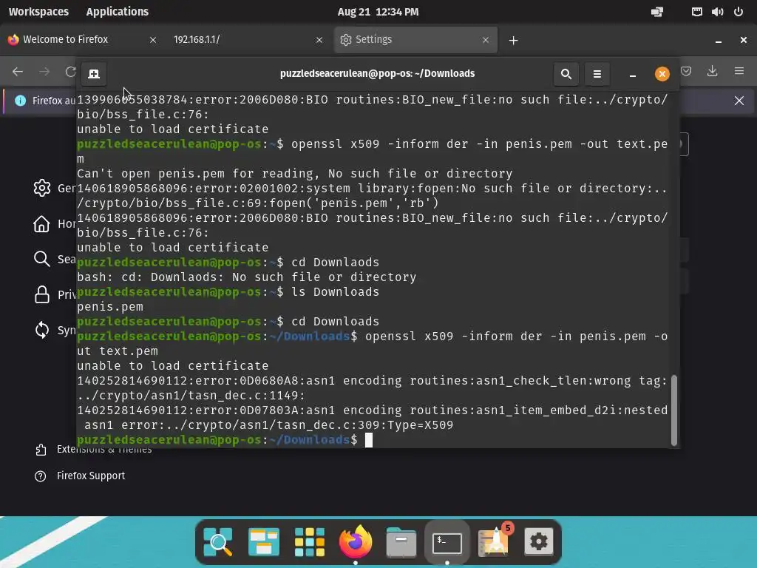Open Privacy lock settings in Firefox sidebar

click(x=42, y=294)
